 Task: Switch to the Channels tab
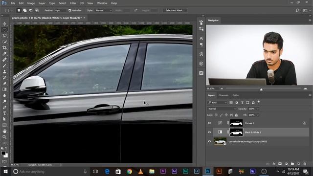tap(224, 95)
